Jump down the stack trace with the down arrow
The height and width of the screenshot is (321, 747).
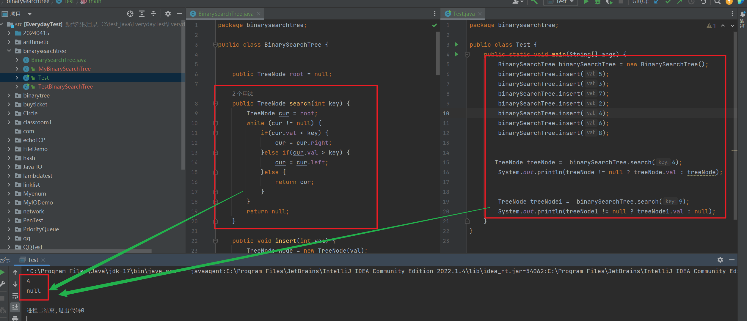15,284
